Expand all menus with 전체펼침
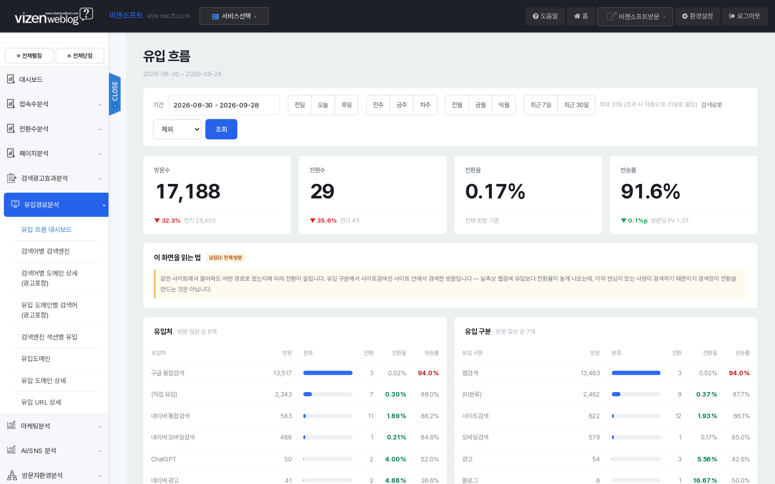 pyautogui.click(x=29, y=56)
